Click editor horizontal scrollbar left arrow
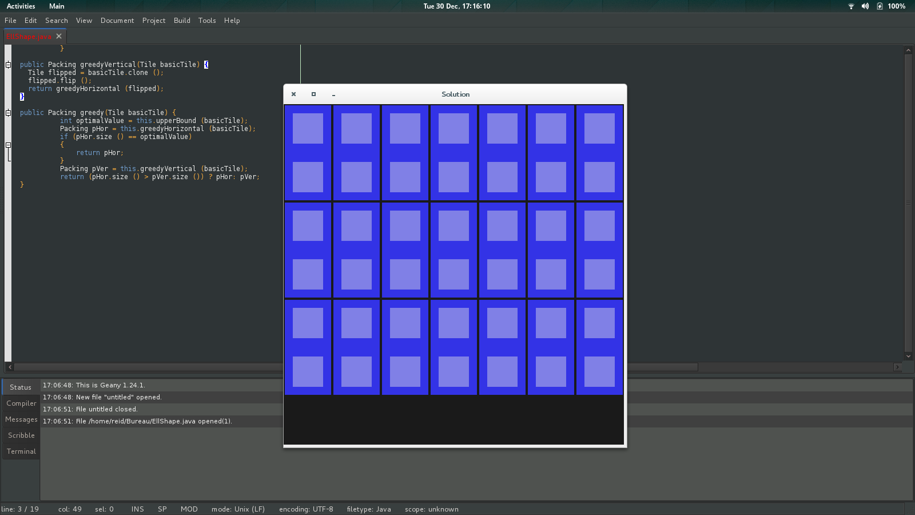 tap(10, 367)
